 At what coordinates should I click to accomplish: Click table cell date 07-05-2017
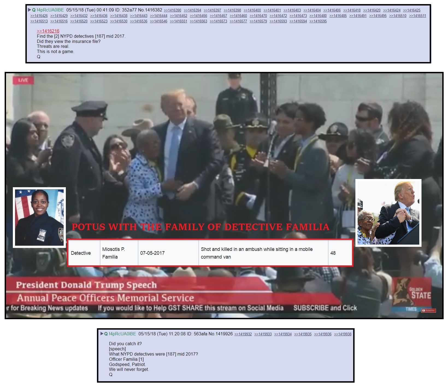click(168, 253)
